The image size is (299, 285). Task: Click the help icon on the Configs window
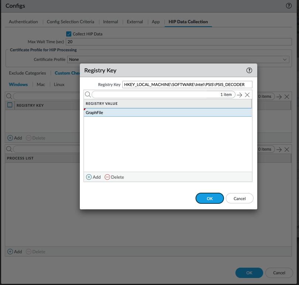(x=289, y=6)
